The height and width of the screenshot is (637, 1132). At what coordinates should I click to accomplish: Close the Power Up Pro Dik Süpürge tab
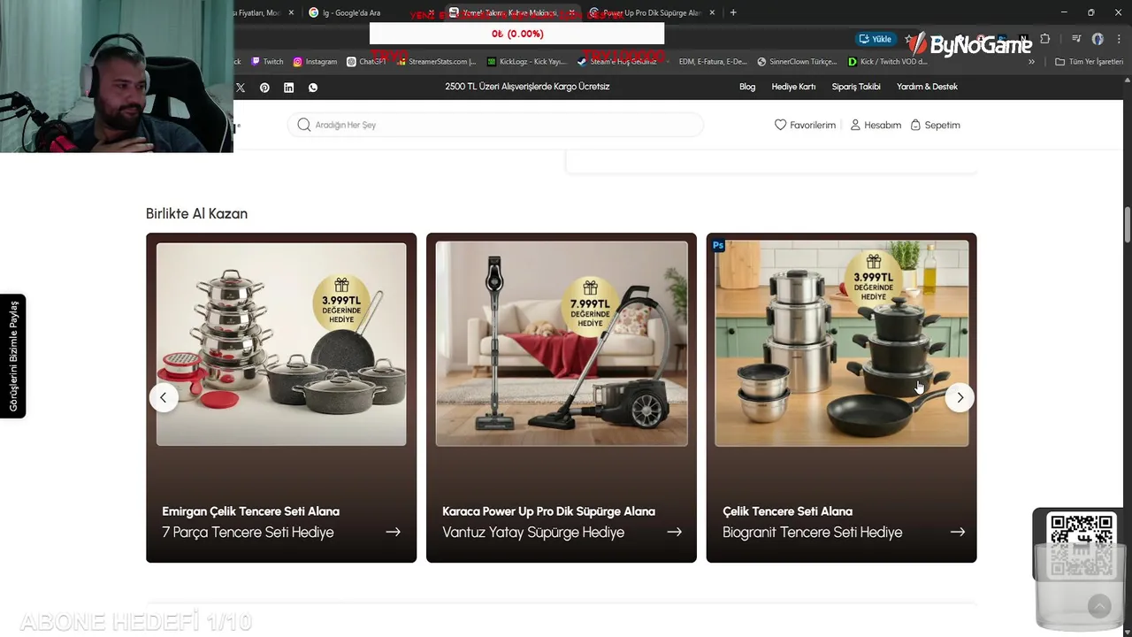tap(712, 12)
